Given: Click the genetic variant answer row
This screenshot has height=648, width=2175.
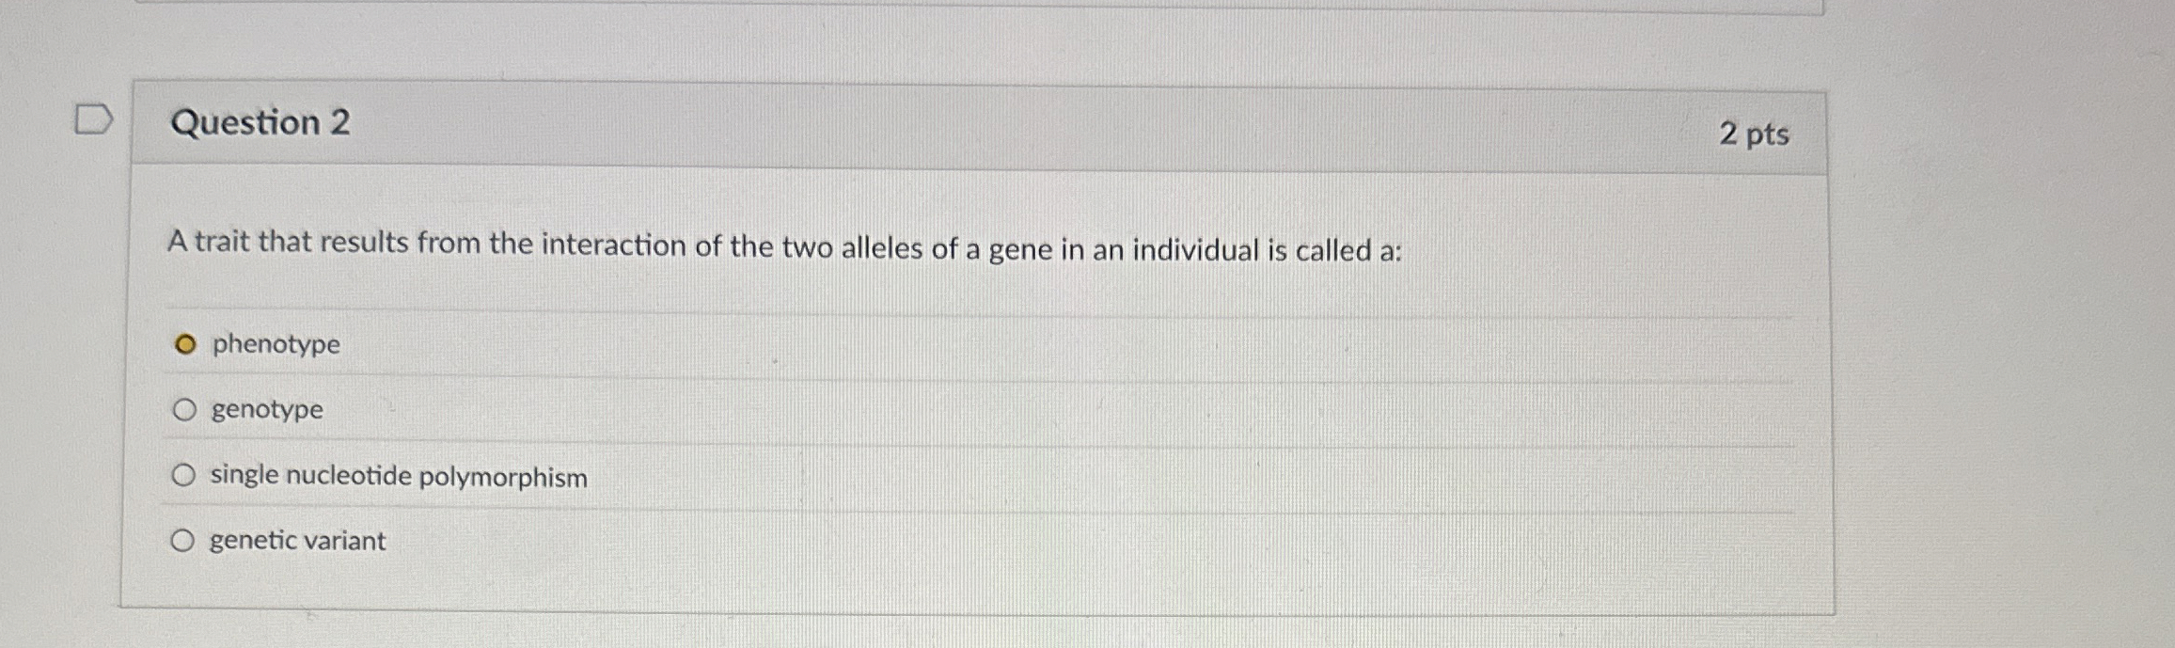Looking at the screenshot, I should [x=564, y=539].
